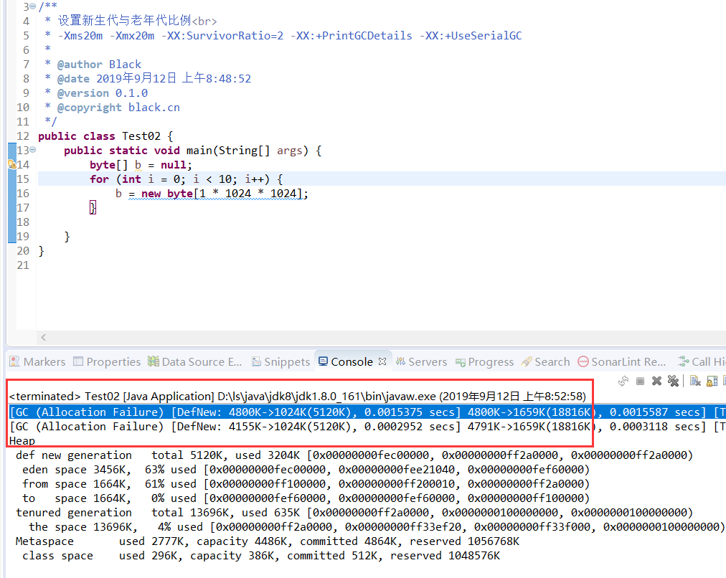Viewport: 726px width, 578px height.
Task: Click the relaunch arrows icon in Console toolbar
Action: click(623, 381)
